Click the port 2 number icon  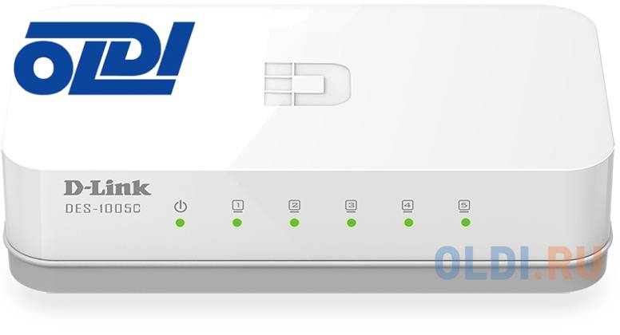(294, 206)
